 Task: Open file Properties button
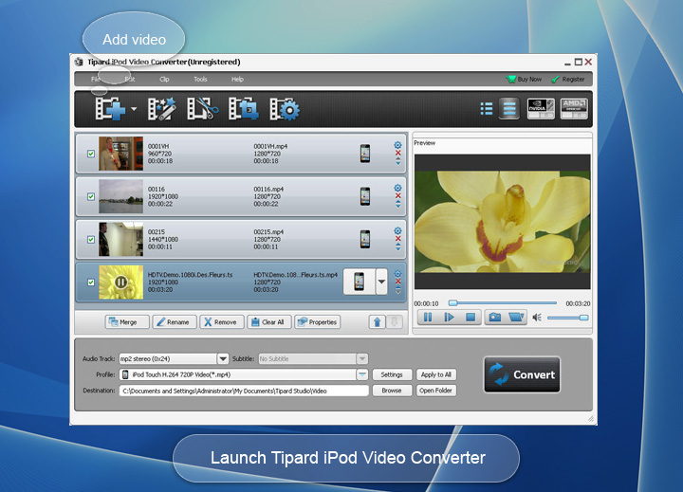[318, 322]
